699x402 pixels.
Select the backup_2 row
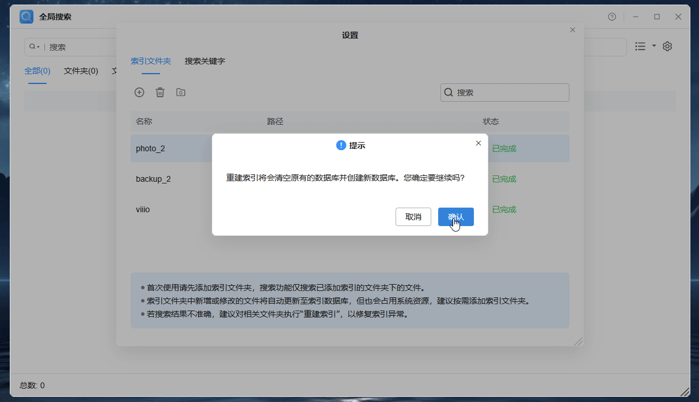pyautogui.click(x=350, y=179)
